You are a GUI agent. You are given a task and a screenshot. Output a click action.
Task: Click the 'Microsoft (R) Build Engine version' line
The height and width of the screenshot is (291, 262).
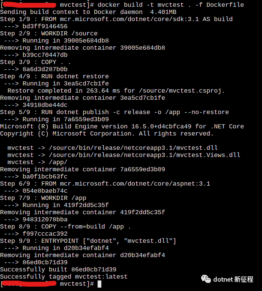click(122, 126)
